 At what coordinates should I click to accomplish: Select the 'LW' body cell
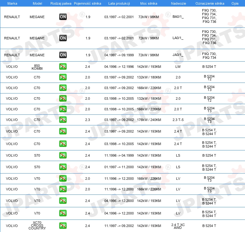click(178, 67)
